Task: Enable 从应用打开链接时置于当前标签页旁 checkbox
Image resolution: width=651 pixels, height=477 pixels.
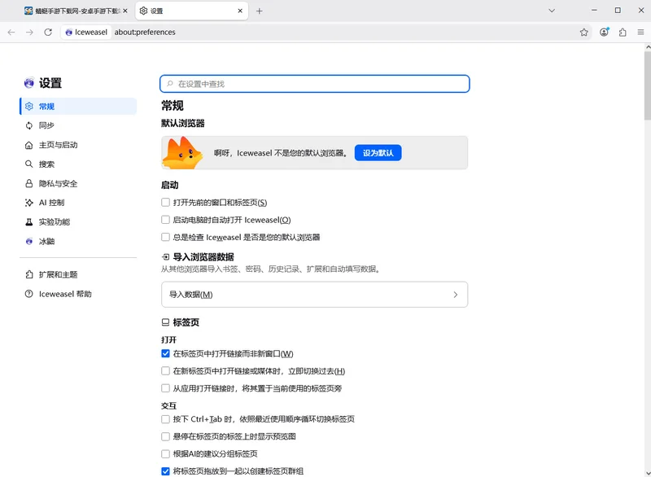Action: (165, 388)
